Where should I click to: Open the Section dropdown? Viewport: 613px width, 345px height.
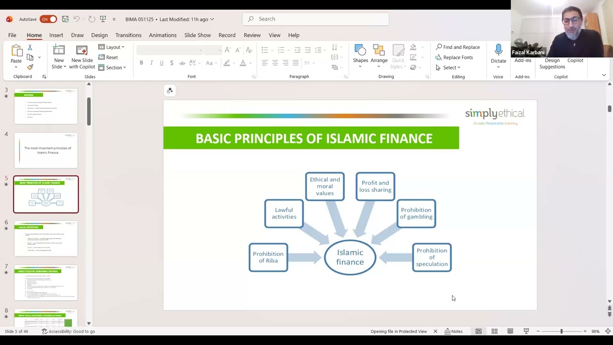pyautogui.click(x=112, y=68)
